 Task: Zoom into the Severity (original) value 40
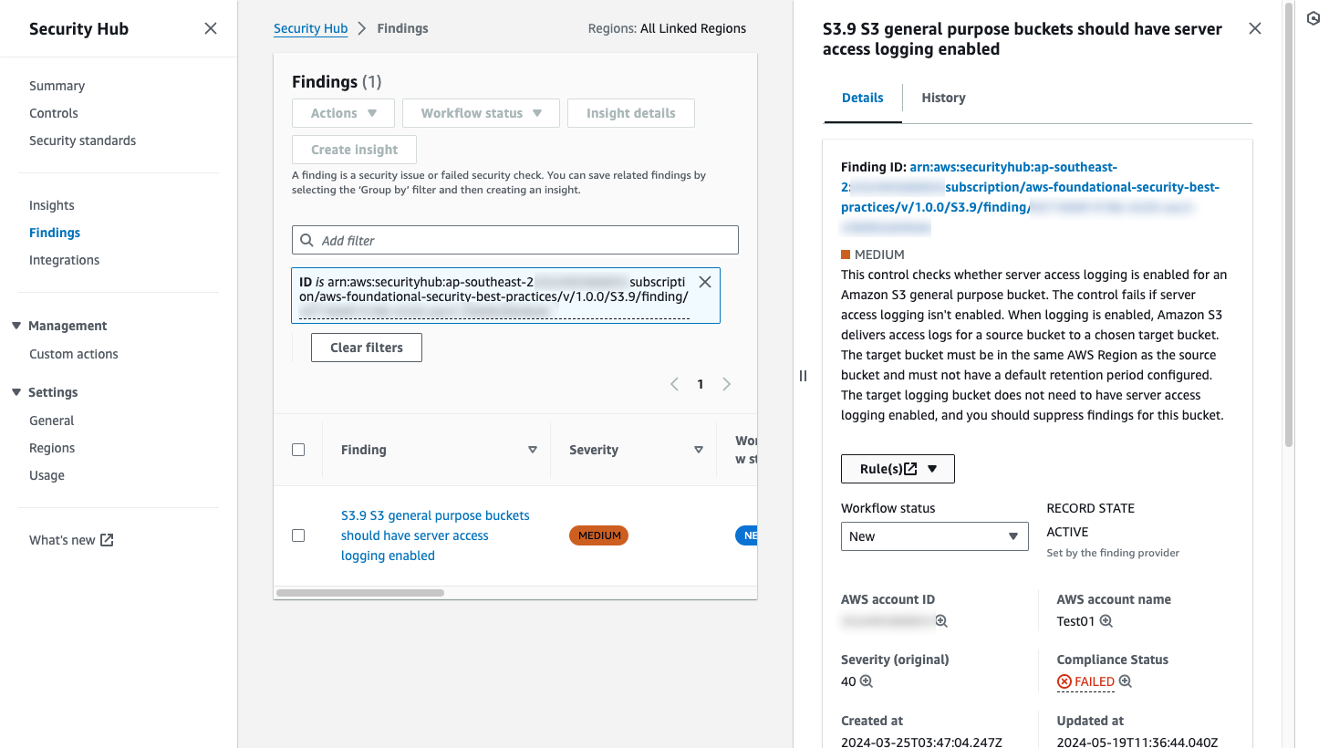(x=867, y=680)
